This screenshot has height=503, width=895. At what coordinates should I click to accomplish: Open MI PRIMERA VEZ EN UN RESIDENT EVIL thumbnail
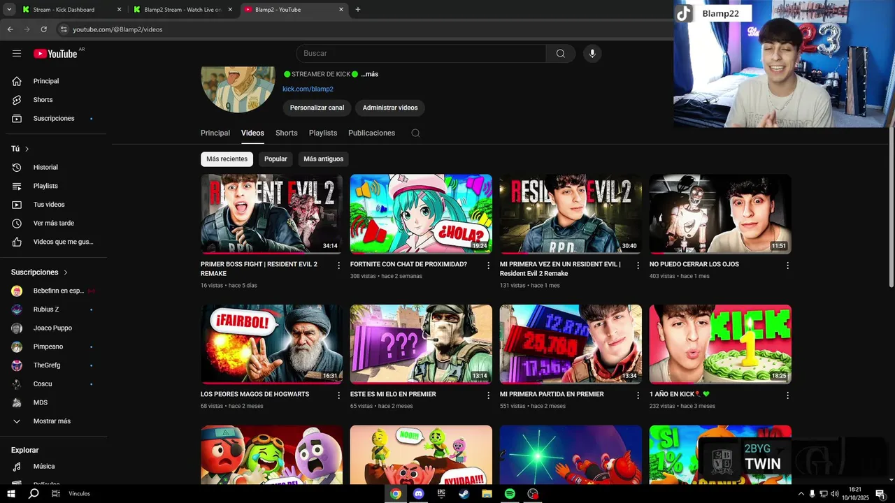pos(571,214)
